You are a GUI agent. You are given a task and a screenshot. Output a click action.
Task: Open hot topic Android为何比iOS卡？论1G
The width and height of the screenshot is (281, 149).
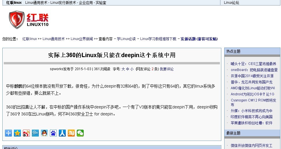click(x=253, y=94)
